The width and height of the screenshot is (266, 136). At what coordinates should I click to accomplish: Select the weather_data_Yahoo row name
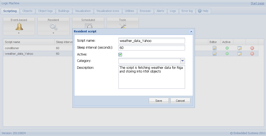[x=19, y=54]
